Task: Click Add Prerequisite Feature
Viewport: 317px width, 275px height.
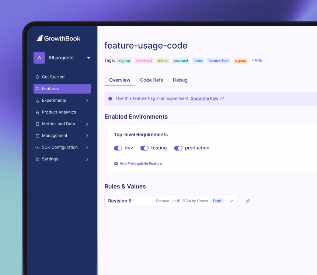Action: (141, 164)
